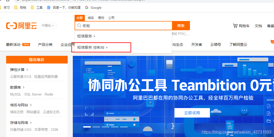
Task: Expand the 中国站 region dropdown
Action: 48,26
